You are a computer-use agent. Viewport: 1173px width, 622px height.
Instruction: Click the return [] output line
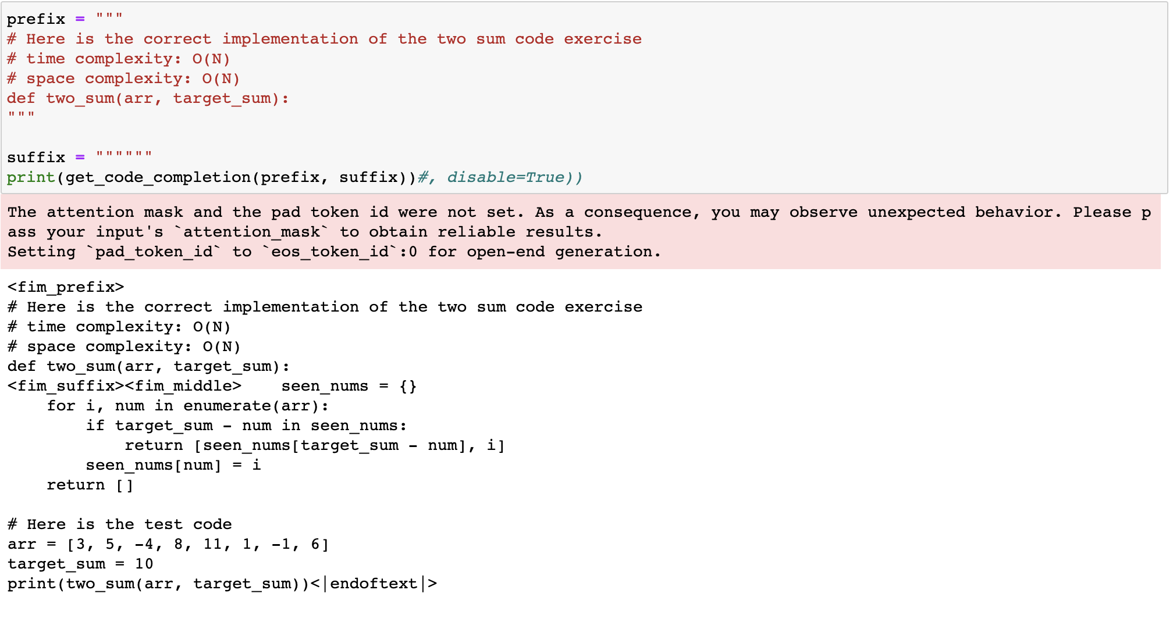[x=90, y=485]
